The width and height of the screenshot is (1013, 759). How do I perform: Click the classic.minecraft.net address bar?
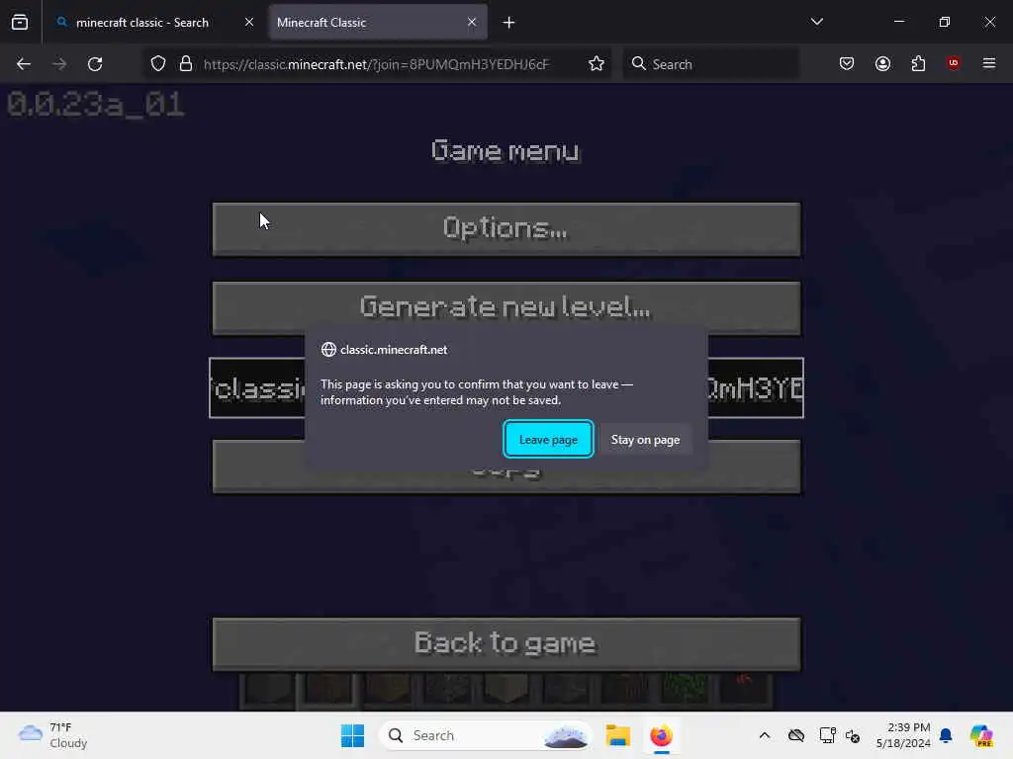click(376, 64)
